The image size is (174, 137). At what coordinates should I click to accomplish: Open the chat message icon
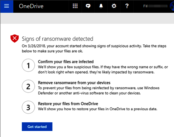click(x=88, y=6)
